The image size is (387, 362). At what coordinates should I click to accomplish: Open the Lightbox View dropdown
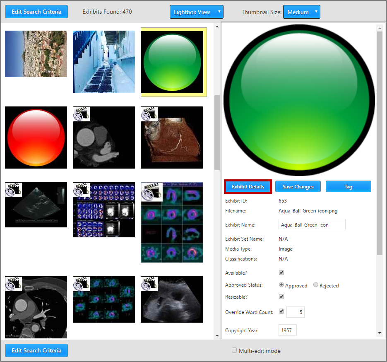[196, 12]
